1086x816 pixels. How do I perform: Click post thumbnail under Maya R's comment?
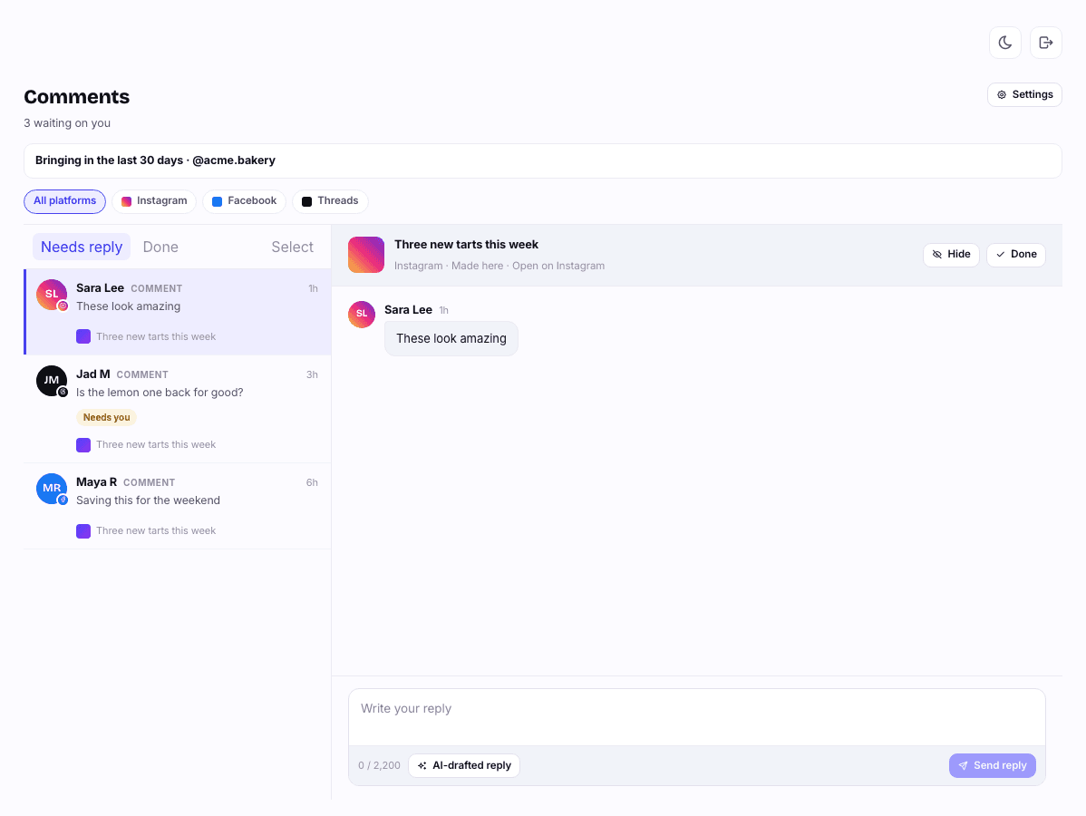tap(83, 530)
